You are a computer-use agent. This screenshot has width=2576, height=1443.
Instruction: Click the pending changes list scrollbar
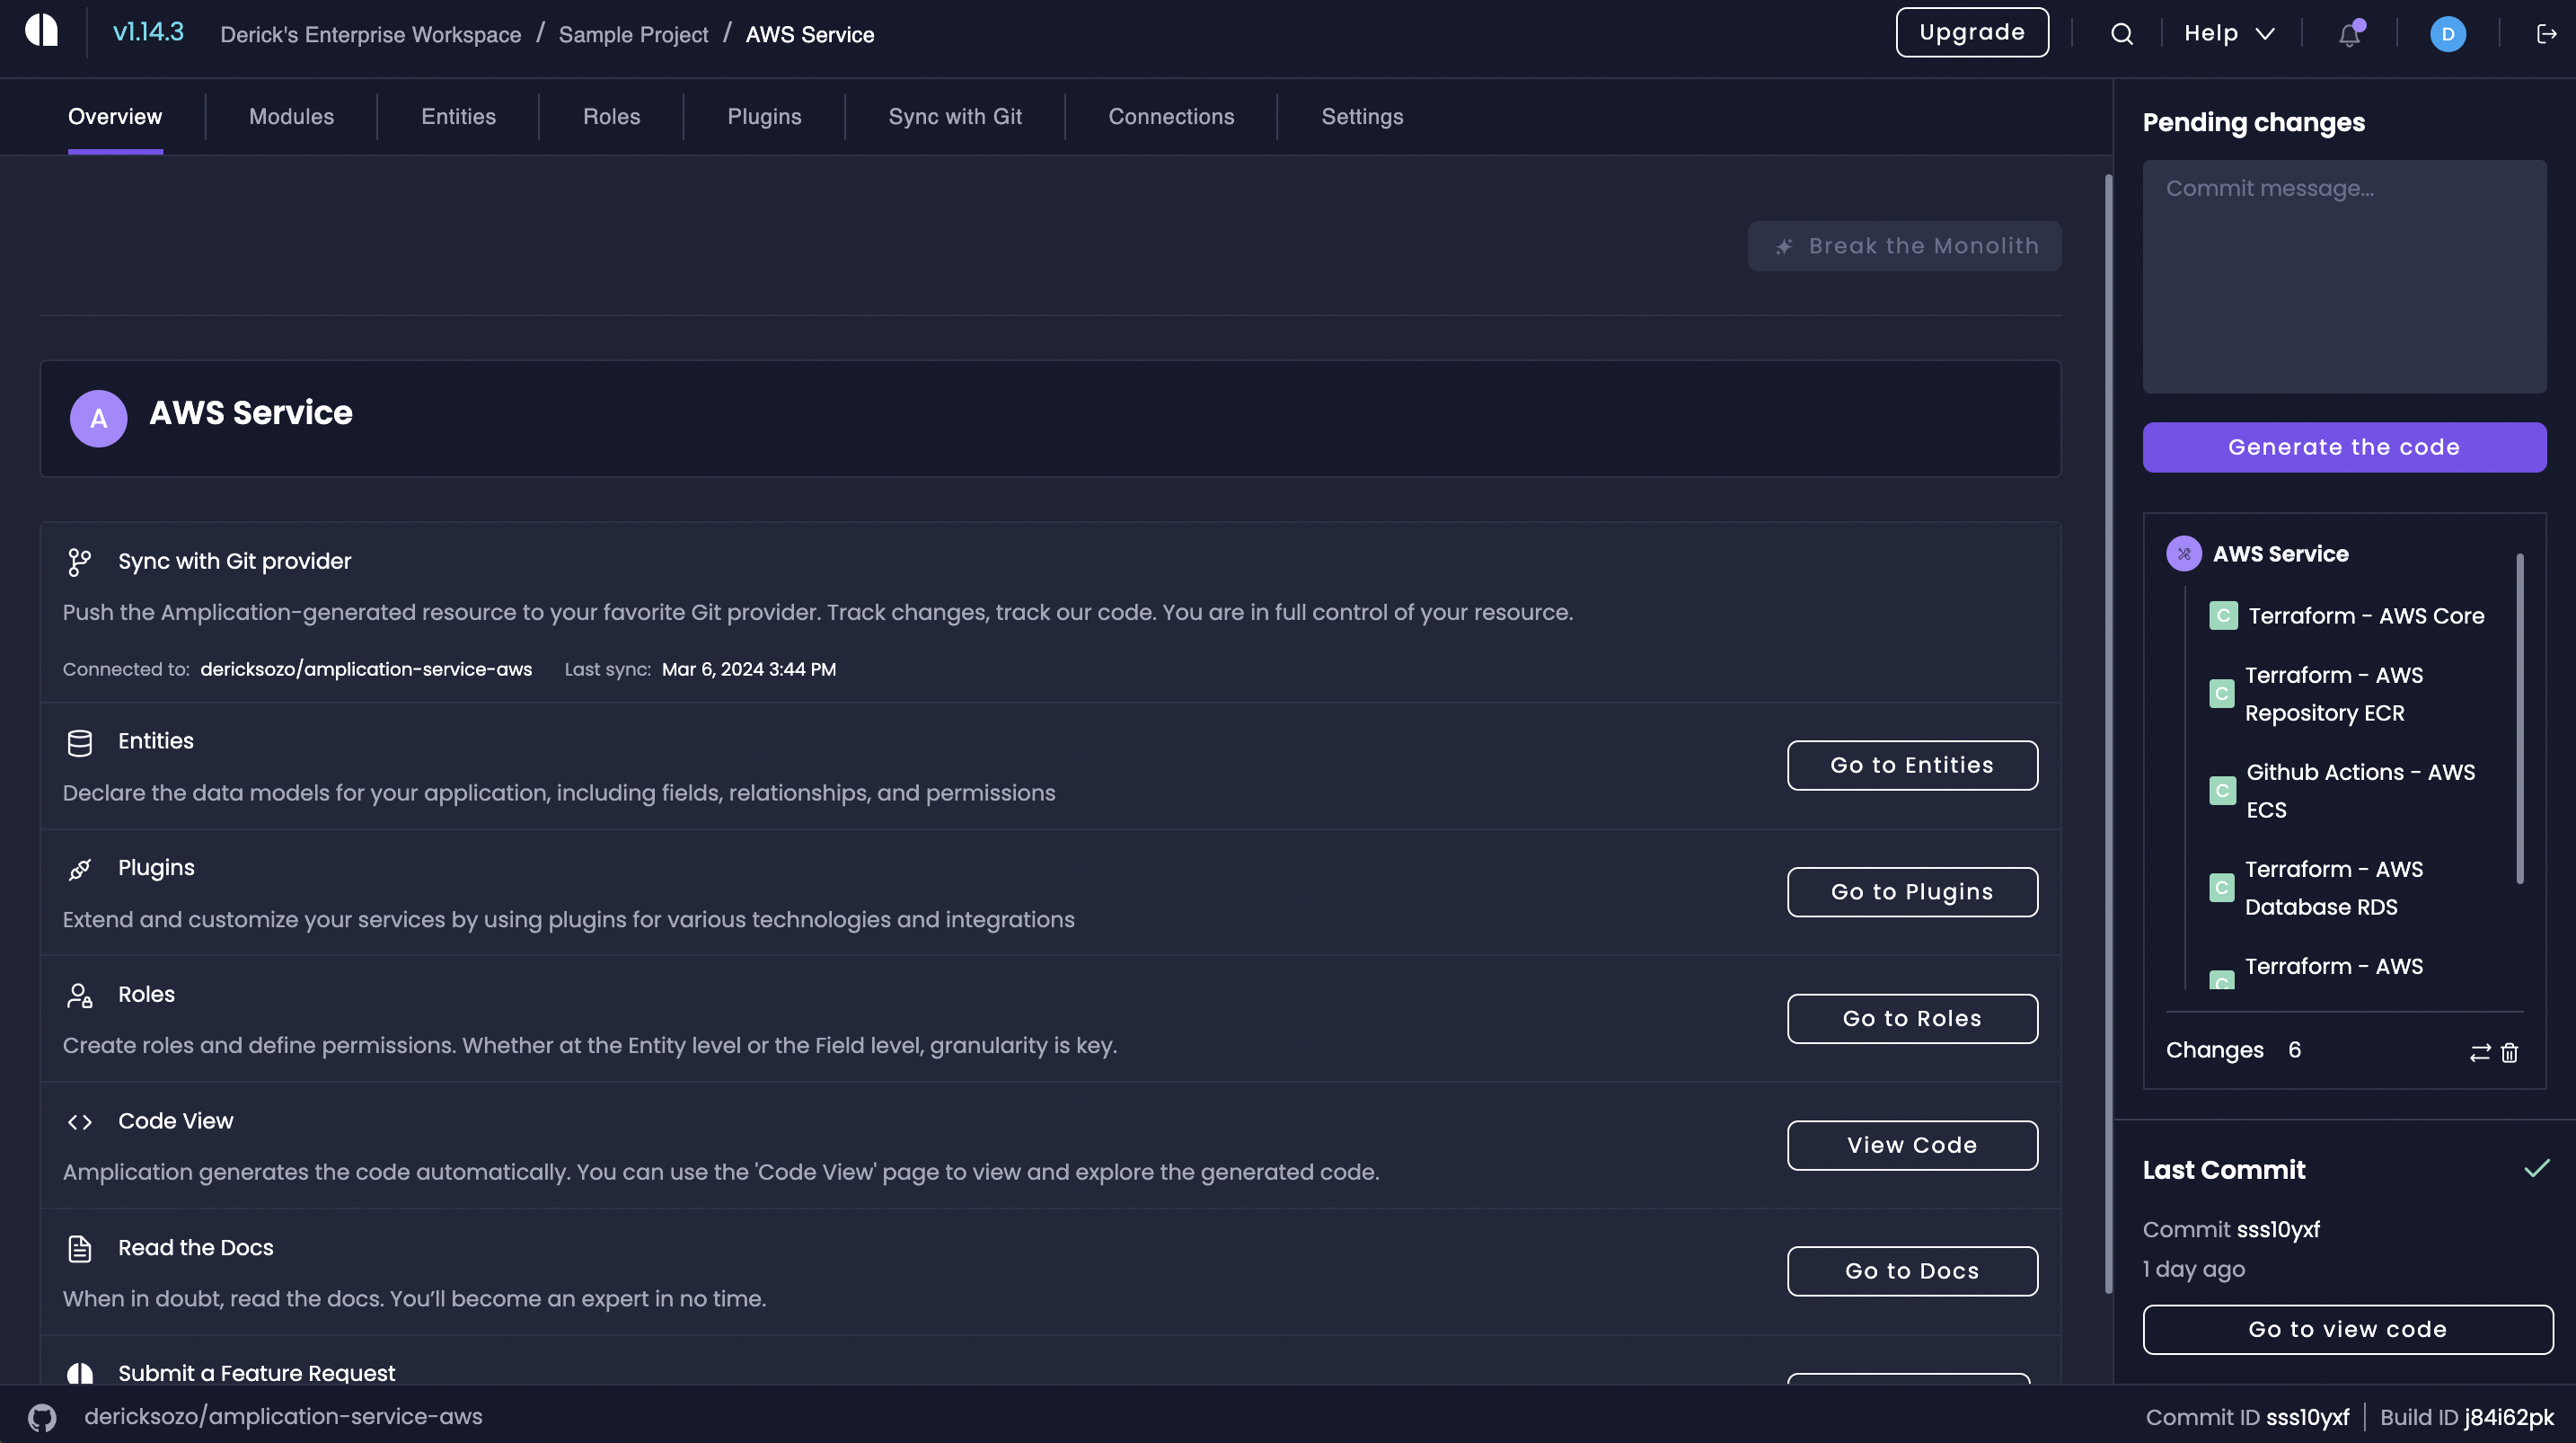coord(2519,719)
